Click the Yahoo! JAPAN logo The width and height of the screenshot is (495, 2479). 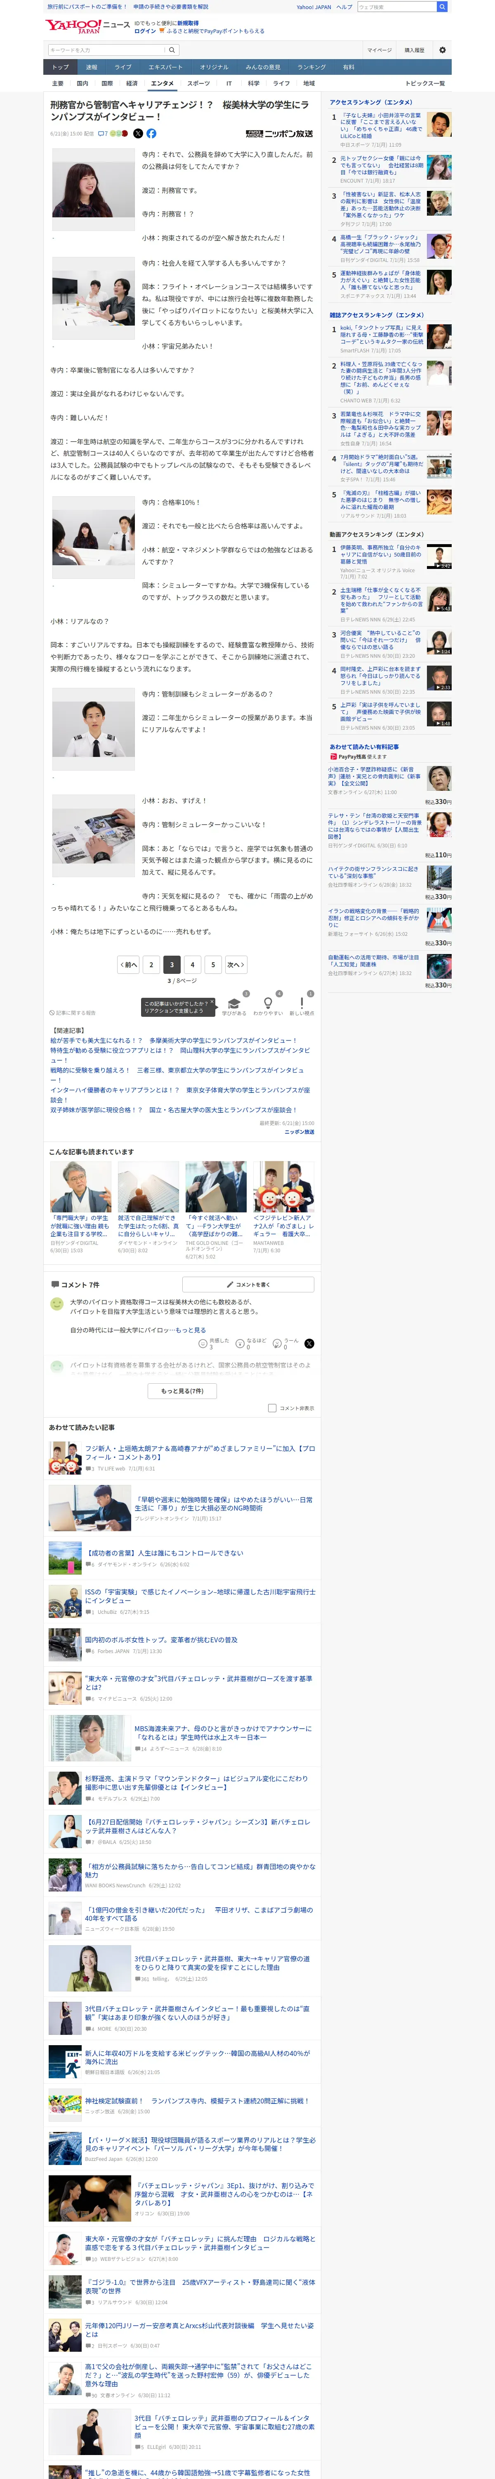pos(73,26)
